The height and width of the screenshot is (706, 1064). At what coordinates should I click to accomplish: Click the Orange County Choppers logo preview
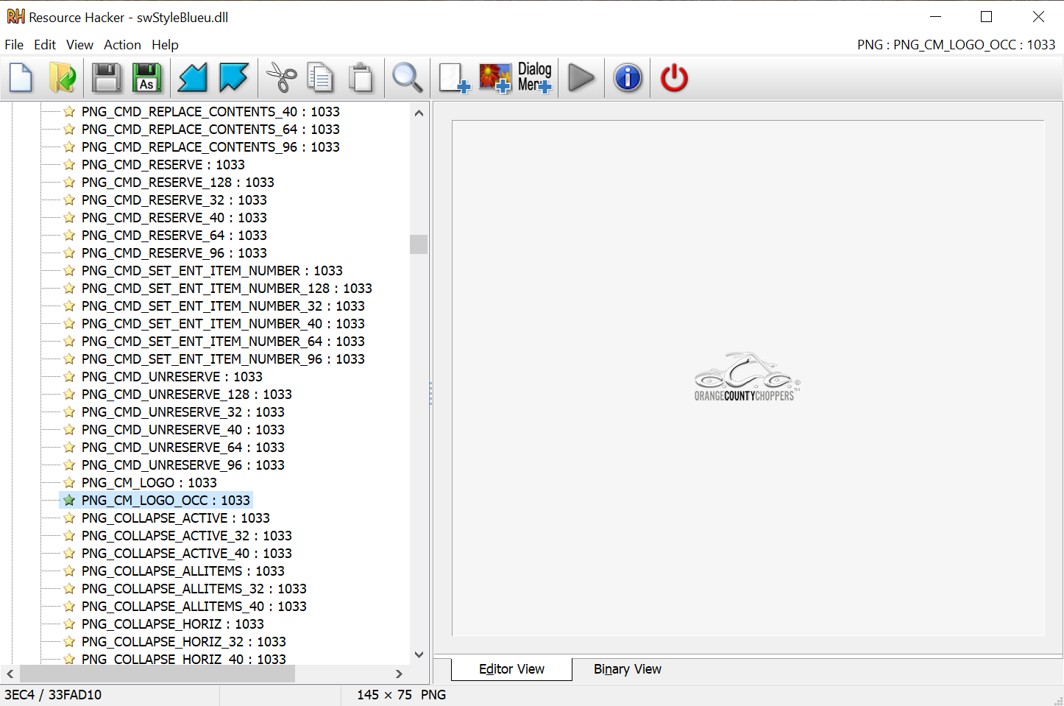point(747,376)
